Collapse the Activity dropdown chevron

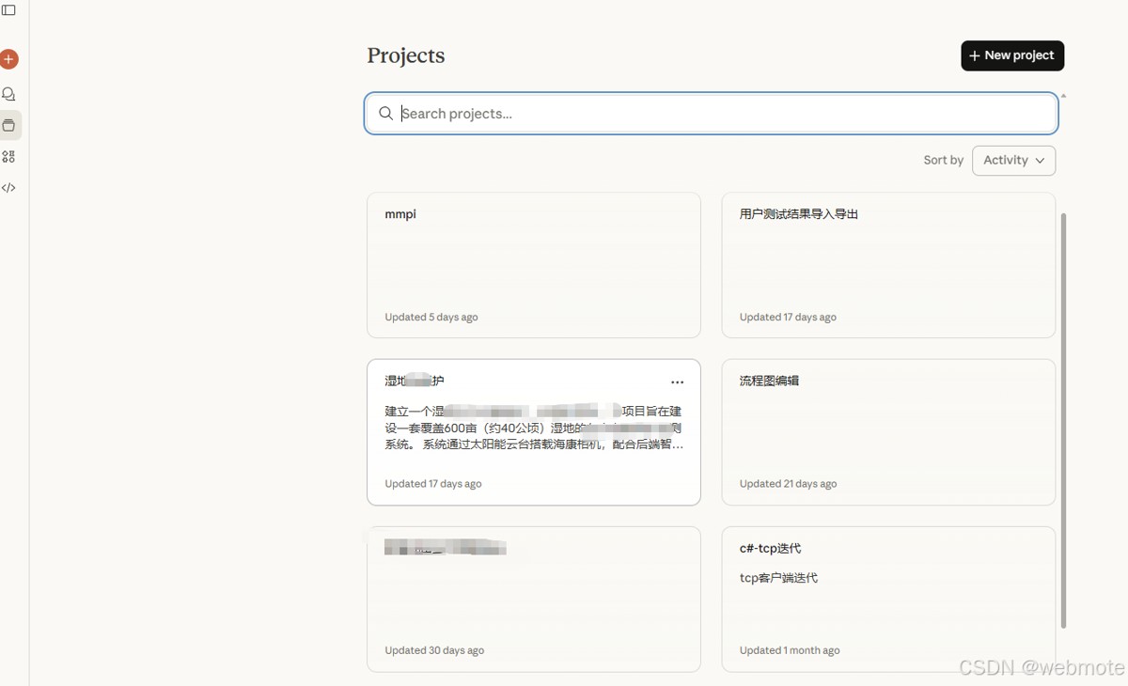tap(1039, 161)
